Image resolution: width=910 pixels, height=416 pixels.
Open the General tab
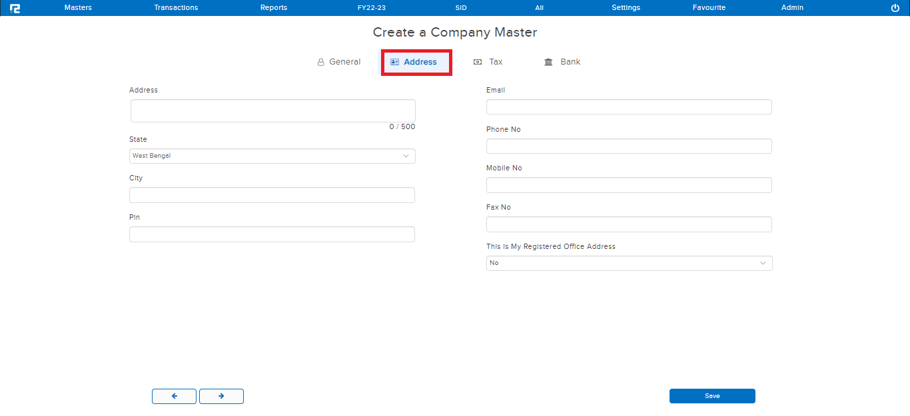(x=338, y=62)
